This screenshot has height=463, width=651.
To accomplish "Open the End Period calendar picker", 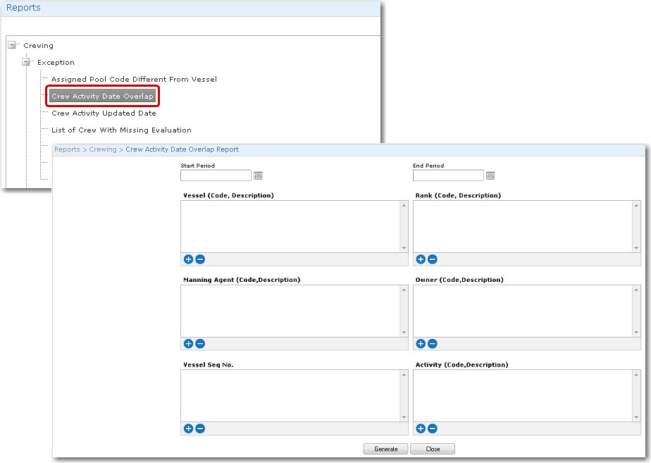I will point(490,175).
